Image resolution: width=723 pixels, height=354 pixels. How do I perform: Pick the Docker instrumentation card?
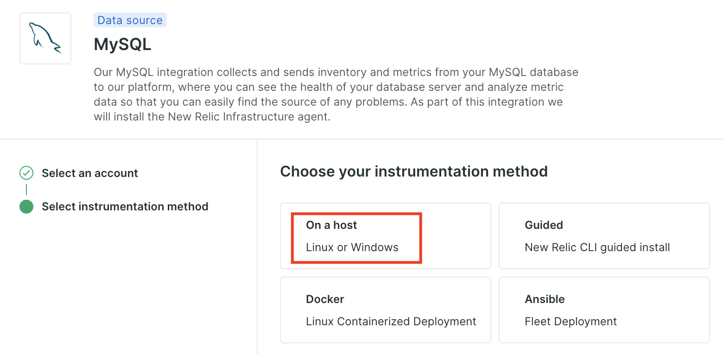pyautogui.click(x=386, y=310)
